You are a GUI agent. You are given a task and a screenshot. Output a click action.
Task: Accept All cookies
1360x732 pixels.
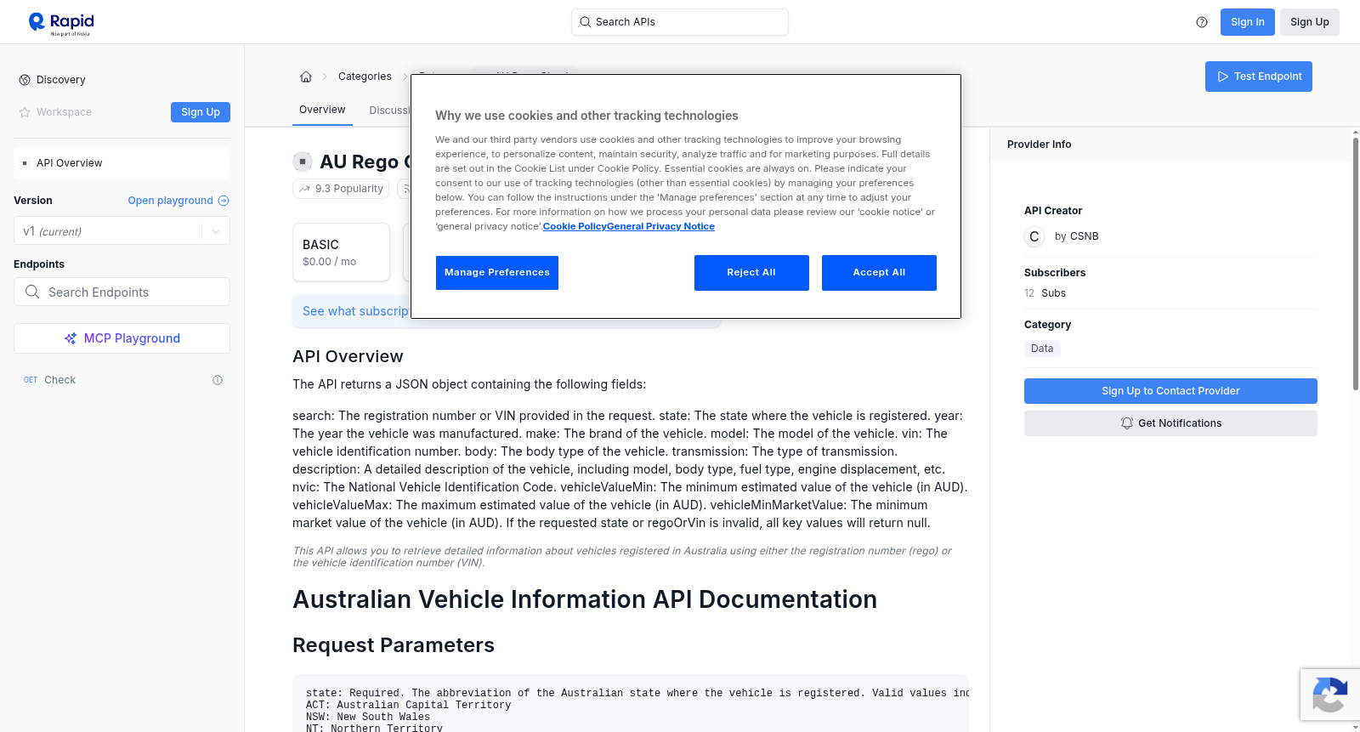[x=879, y=273]
